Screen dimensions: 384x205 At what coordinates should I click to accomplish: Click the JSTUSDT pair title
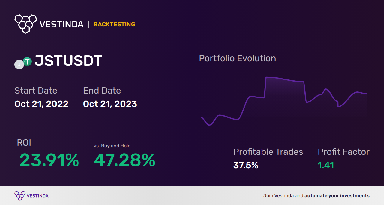(68, 61)
